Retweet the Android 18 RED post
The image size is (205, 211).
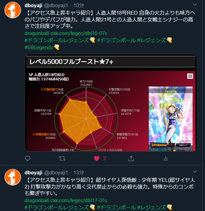[62, 159]
